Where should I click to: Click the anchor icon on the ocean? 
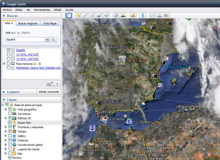[x=92, y=128]
